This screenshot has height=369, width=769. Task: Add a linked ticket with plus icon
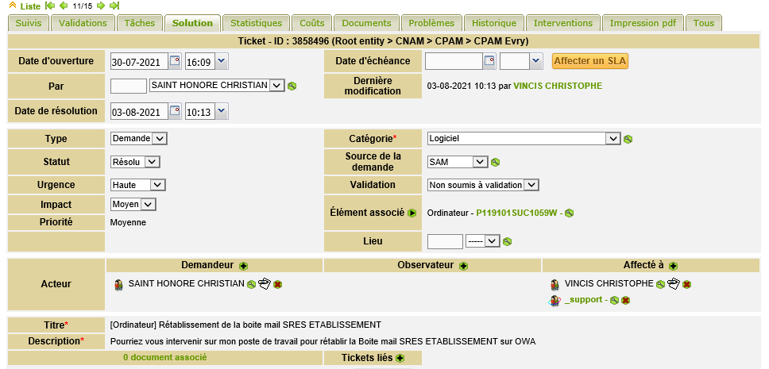(x=400, y=358)
